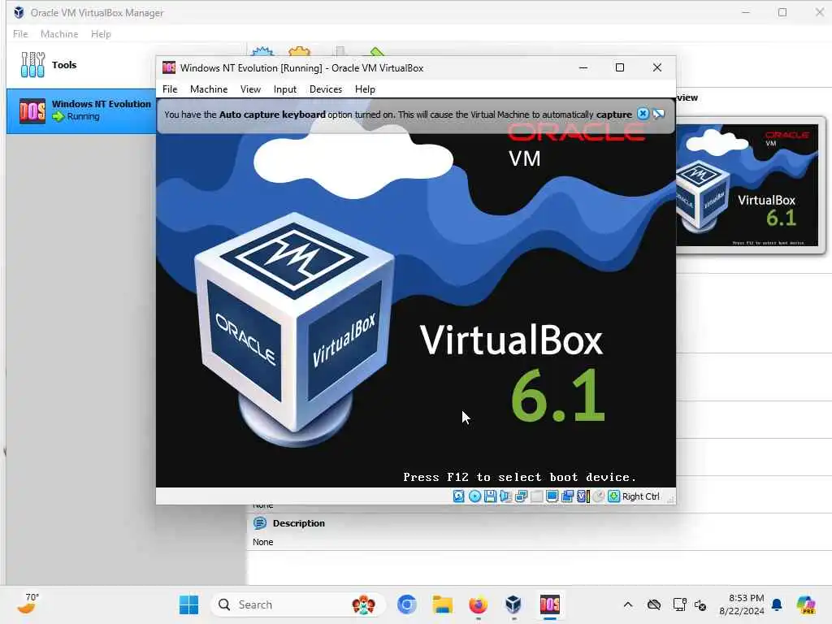
Task: Click the OneDrive cloud tray icon
Action: tap(654, 604)
